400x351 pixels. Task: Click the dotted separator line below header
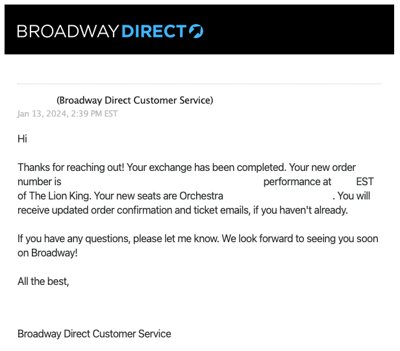click(199, 84)
